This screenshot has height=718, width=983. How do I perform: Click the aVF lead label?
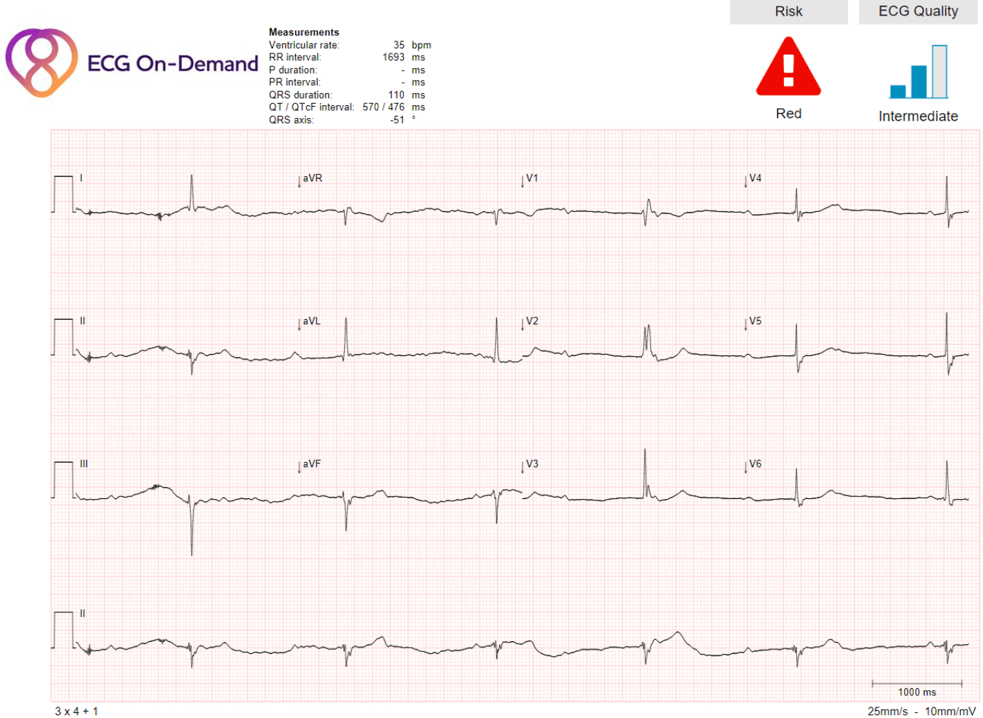pos(311,464)
